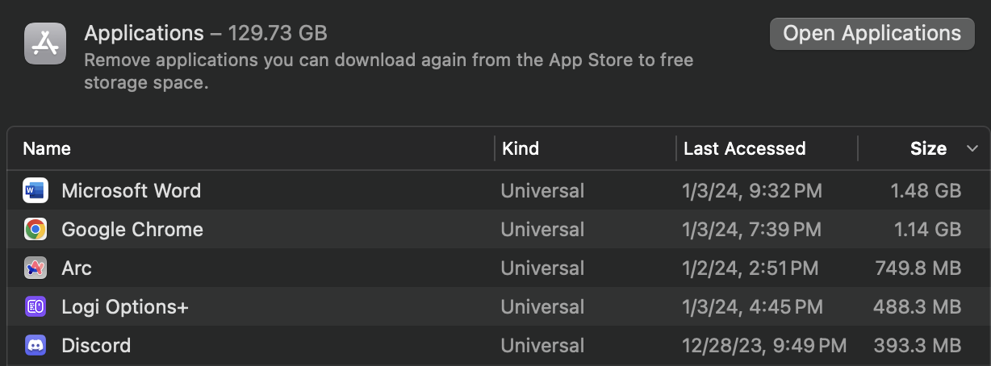Select the Google Chrome row name
The height and width of the screenshot is (366, 991).
click(x=132, y=230)
